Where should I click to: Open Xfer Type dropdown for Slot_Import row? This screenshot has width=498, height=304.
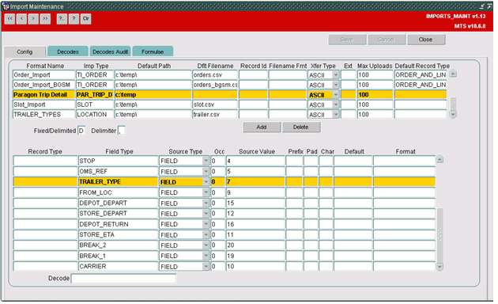[336, 104]
